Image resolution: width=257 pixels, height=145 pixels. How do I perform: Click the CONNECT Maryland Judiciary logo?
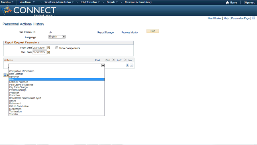pyautogui.click(x=29, y=11)
